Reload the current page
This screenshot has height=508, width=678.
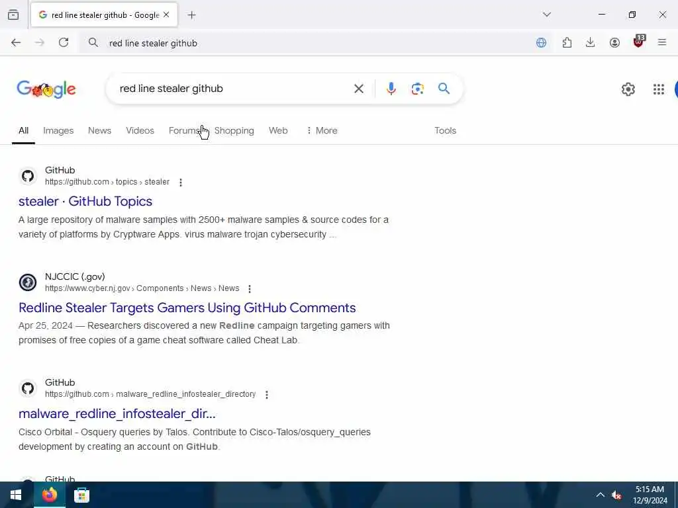point(64,42)
